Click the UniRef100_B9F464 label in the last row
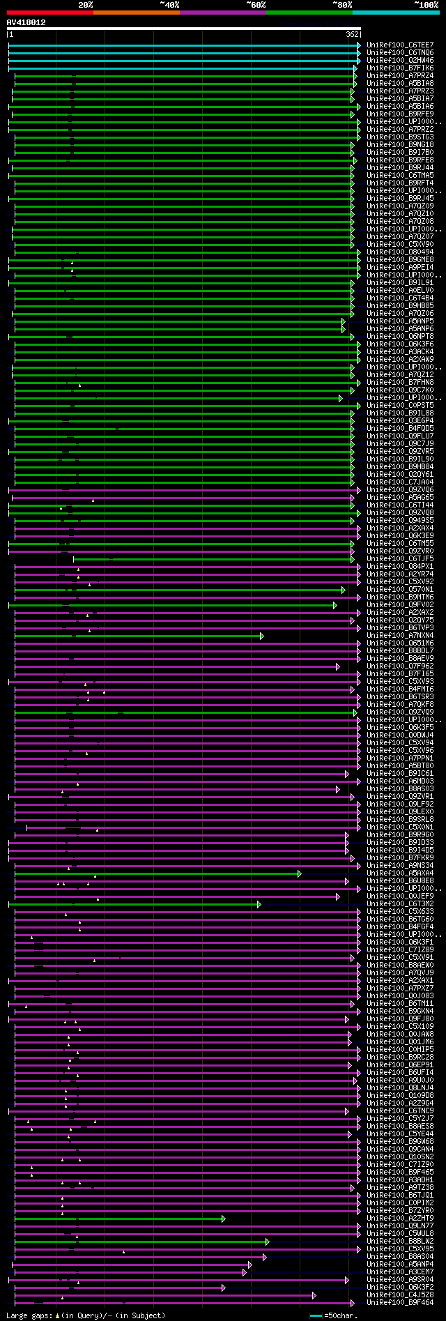 (x=400, y=1303)
